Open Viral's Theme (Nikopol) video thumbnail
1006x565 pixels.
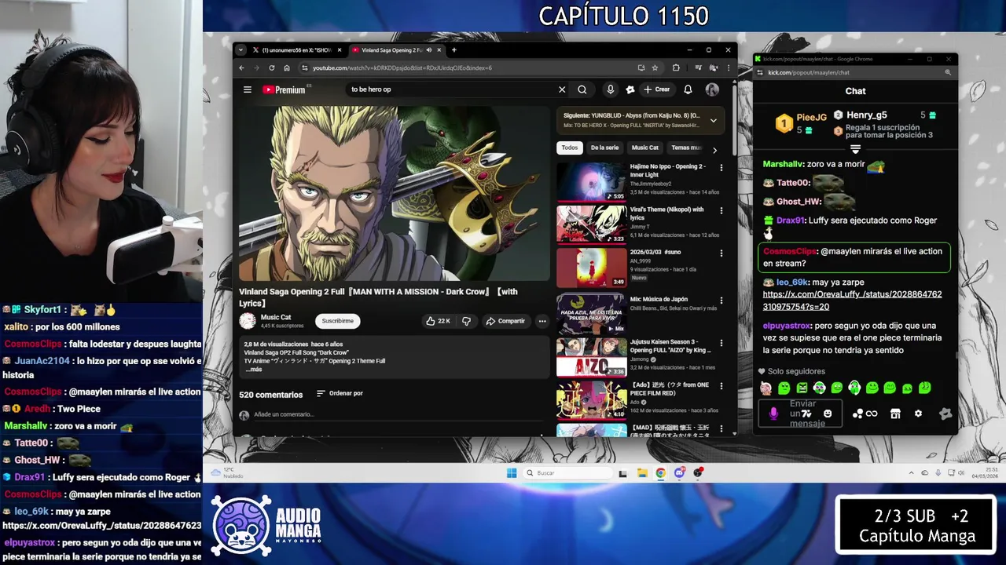(592, 224)
